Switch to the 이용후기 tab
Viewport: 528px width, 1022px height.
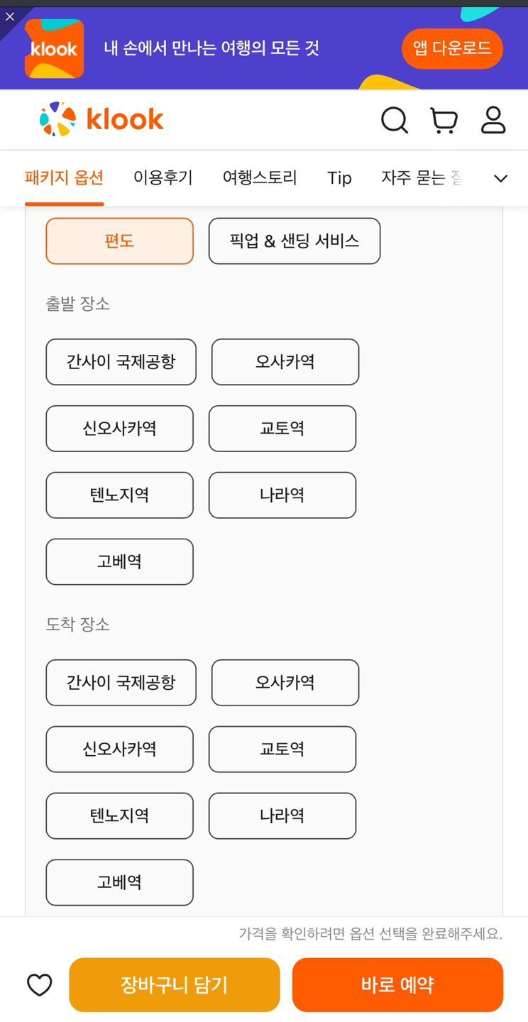tap(163, 177)
